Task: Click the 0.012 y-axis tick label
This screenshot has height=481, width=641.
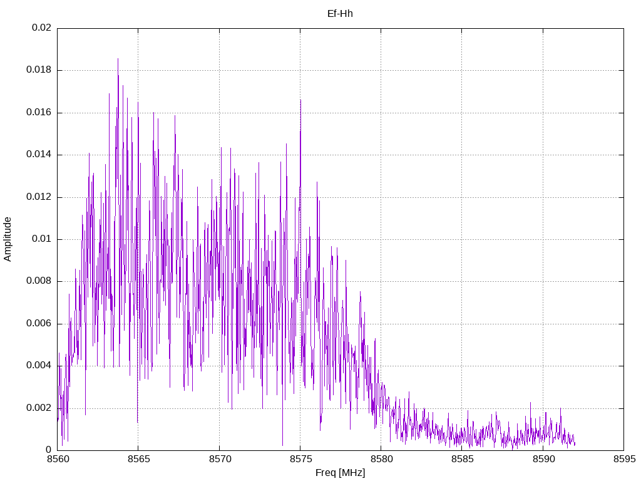Action: click(x=39, y=197)
